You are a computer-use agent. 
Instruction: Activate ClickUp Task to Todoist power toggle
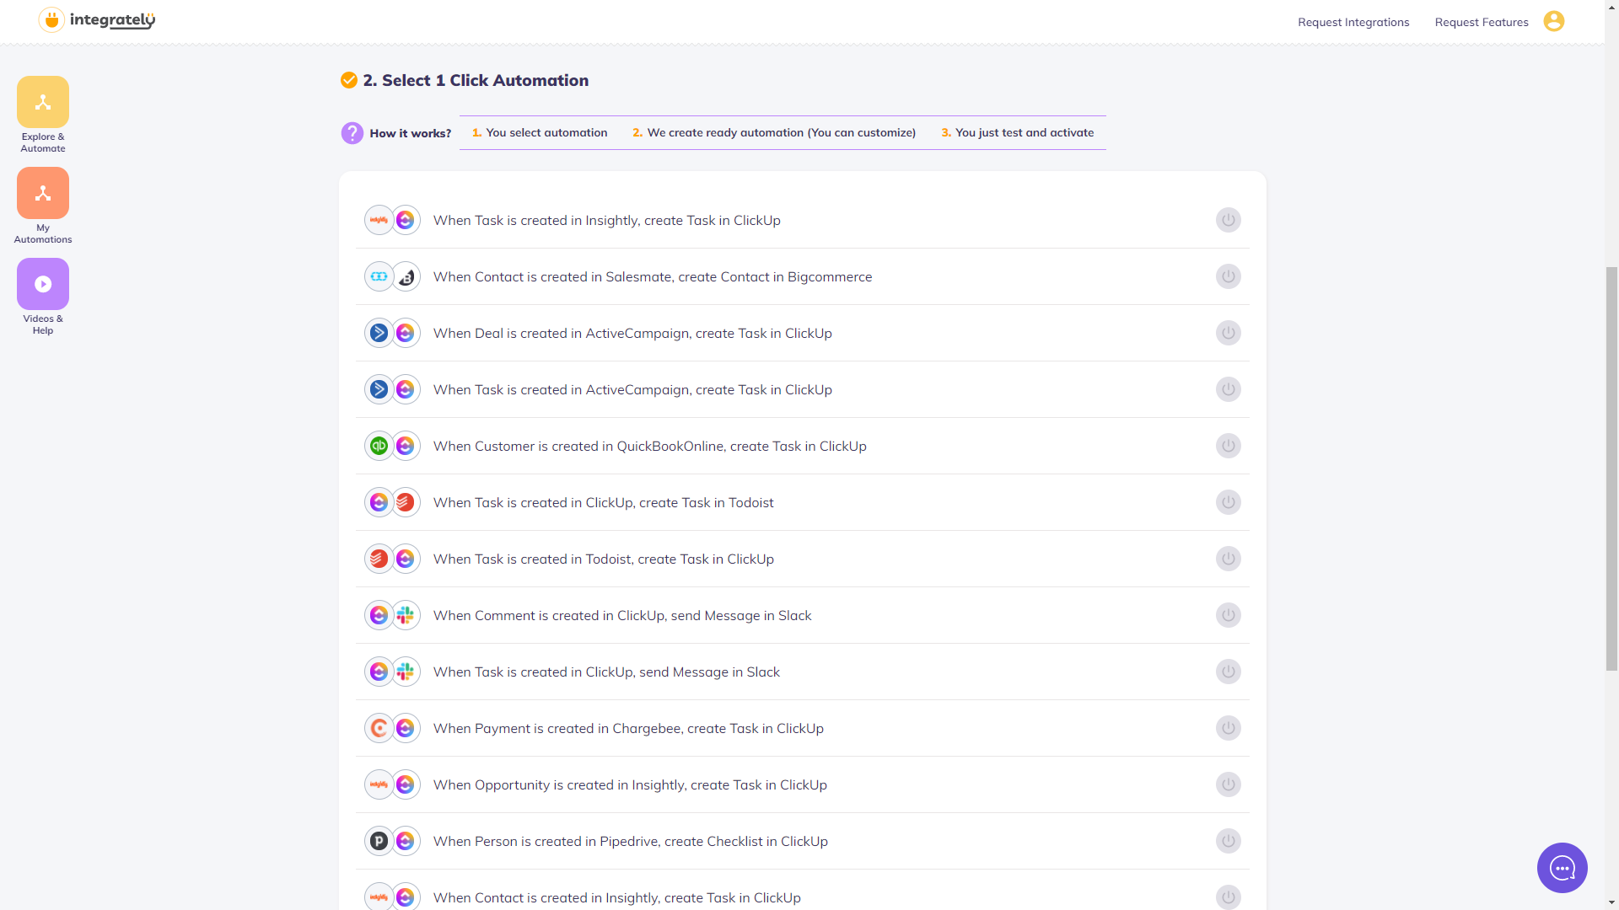tap(1228, 502)
